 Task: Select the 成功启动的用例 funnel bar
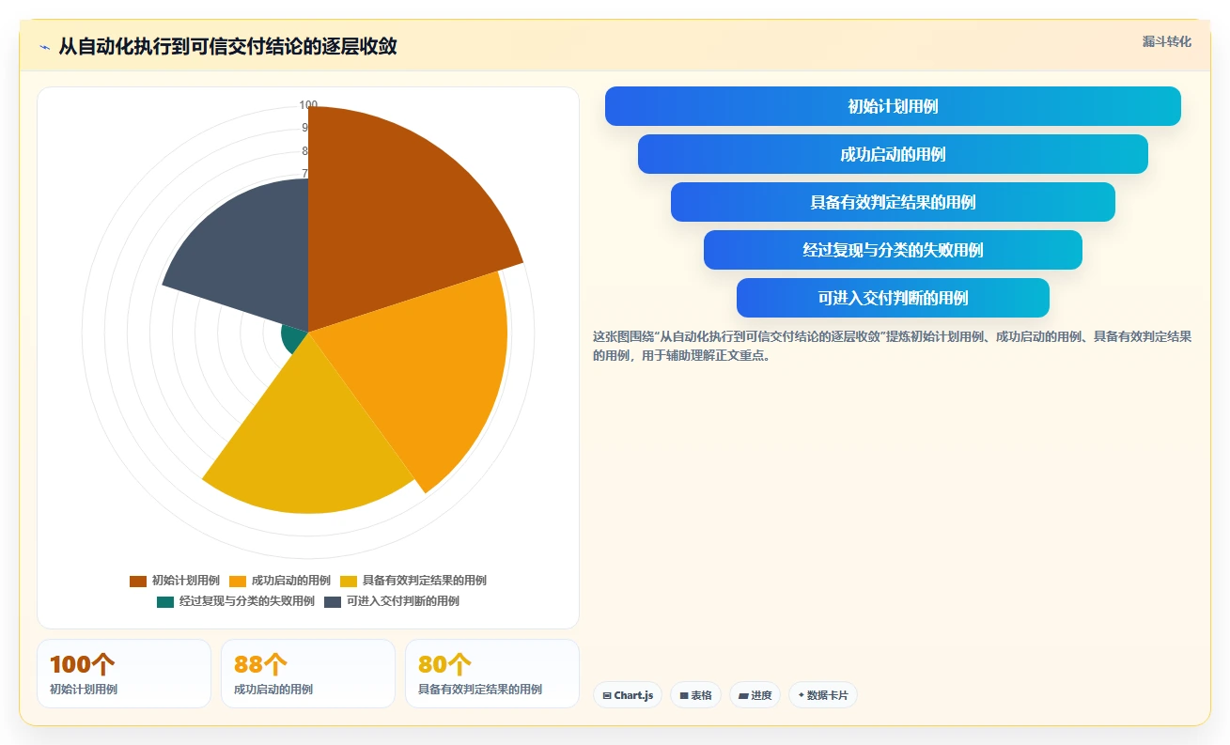(893, 154)
